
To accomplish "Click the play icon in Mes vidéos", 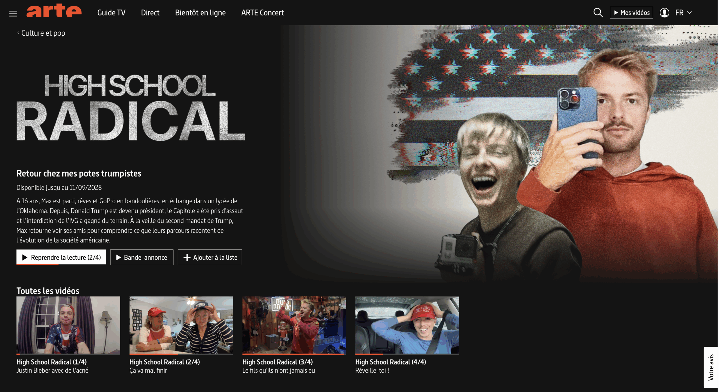I will pos(616,13).
